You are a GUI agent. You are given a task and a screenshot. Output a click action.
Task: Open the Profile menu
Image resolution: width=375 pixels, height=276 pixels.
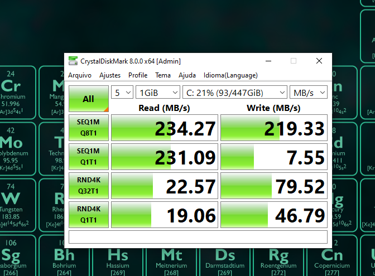click(x=138, y=75)
